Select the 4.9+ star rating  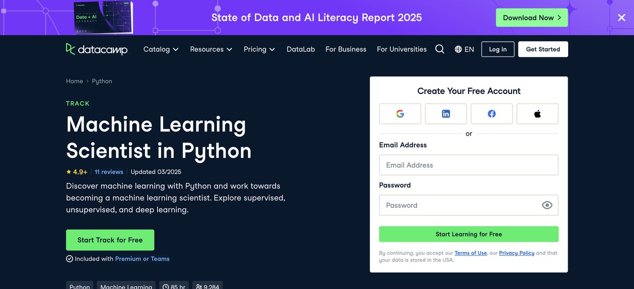click(x=77, y=172)
